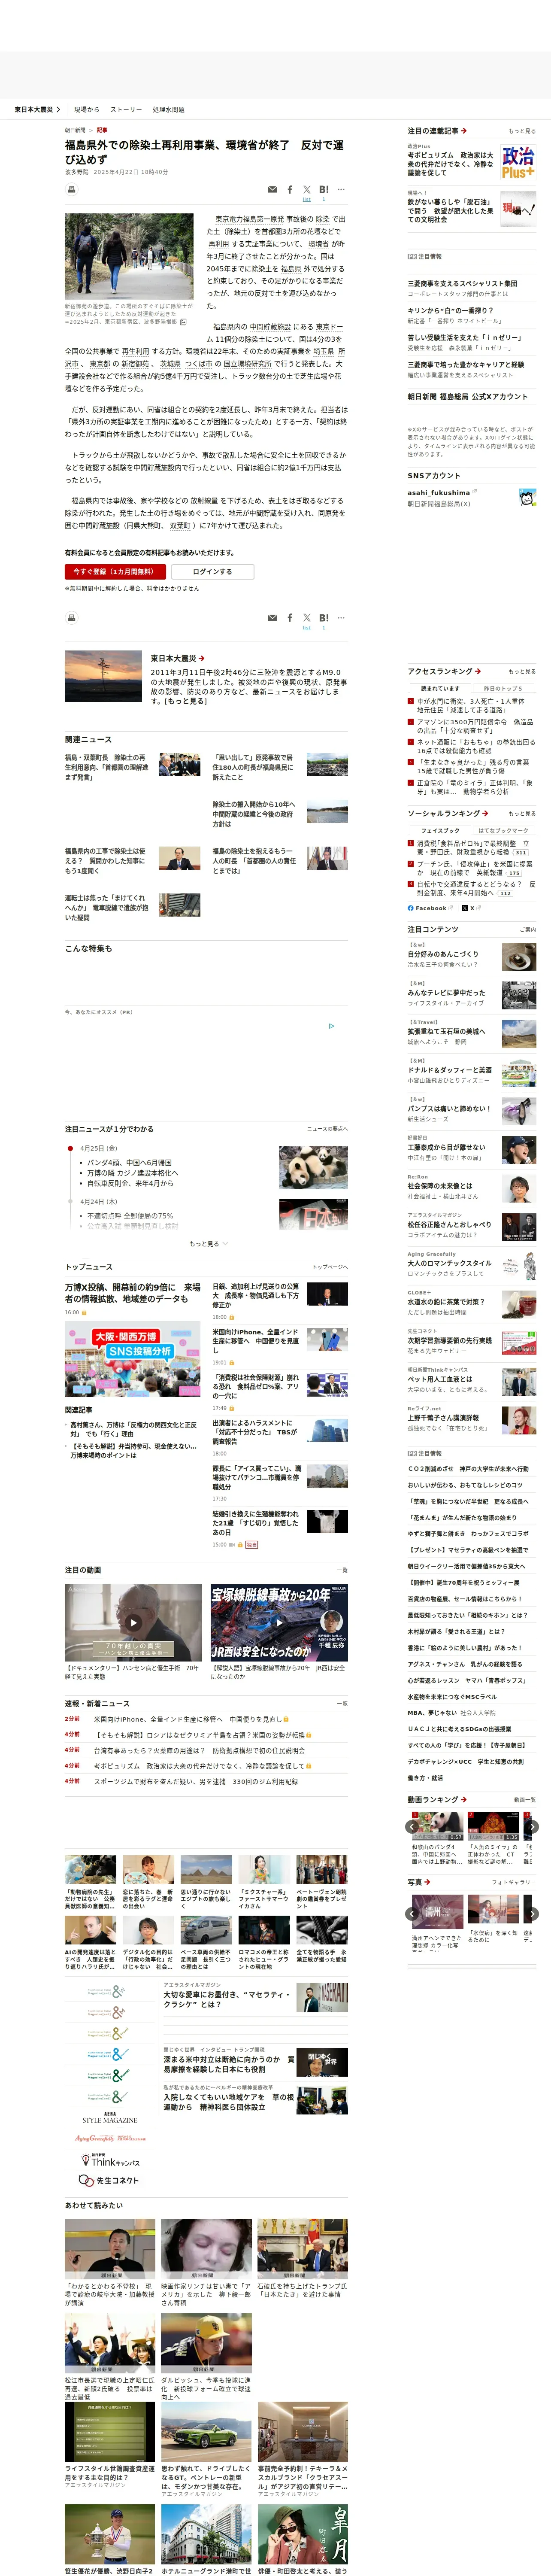Open the X link under social ranking
This screenshot has height=2576, width=551.
[x=471, y=908]
